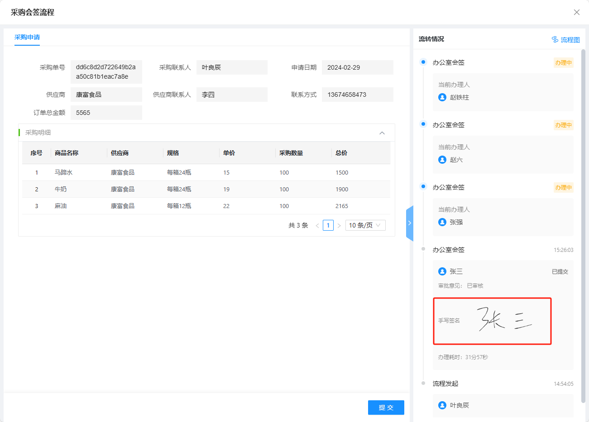Screen dimensions: 589x422
Task: Open the 流程图 link
Action: (570, 40)
